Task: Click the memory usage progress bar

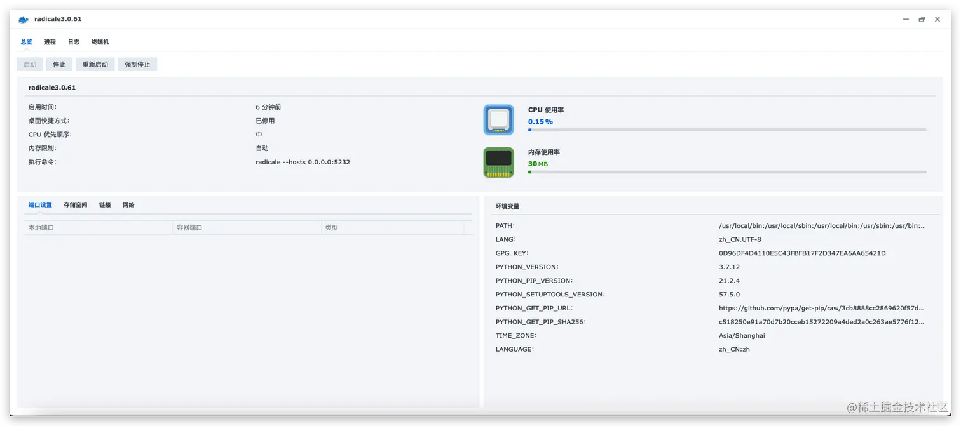Action: coord(727,172)
